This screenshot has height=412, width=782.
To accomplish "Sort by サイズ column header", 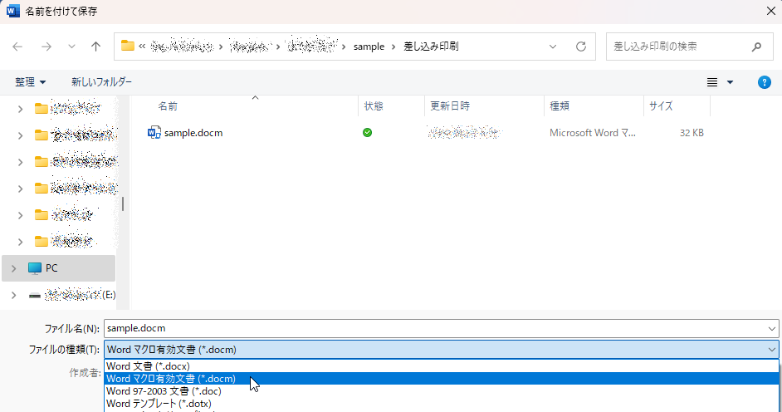I will point(661,105).
